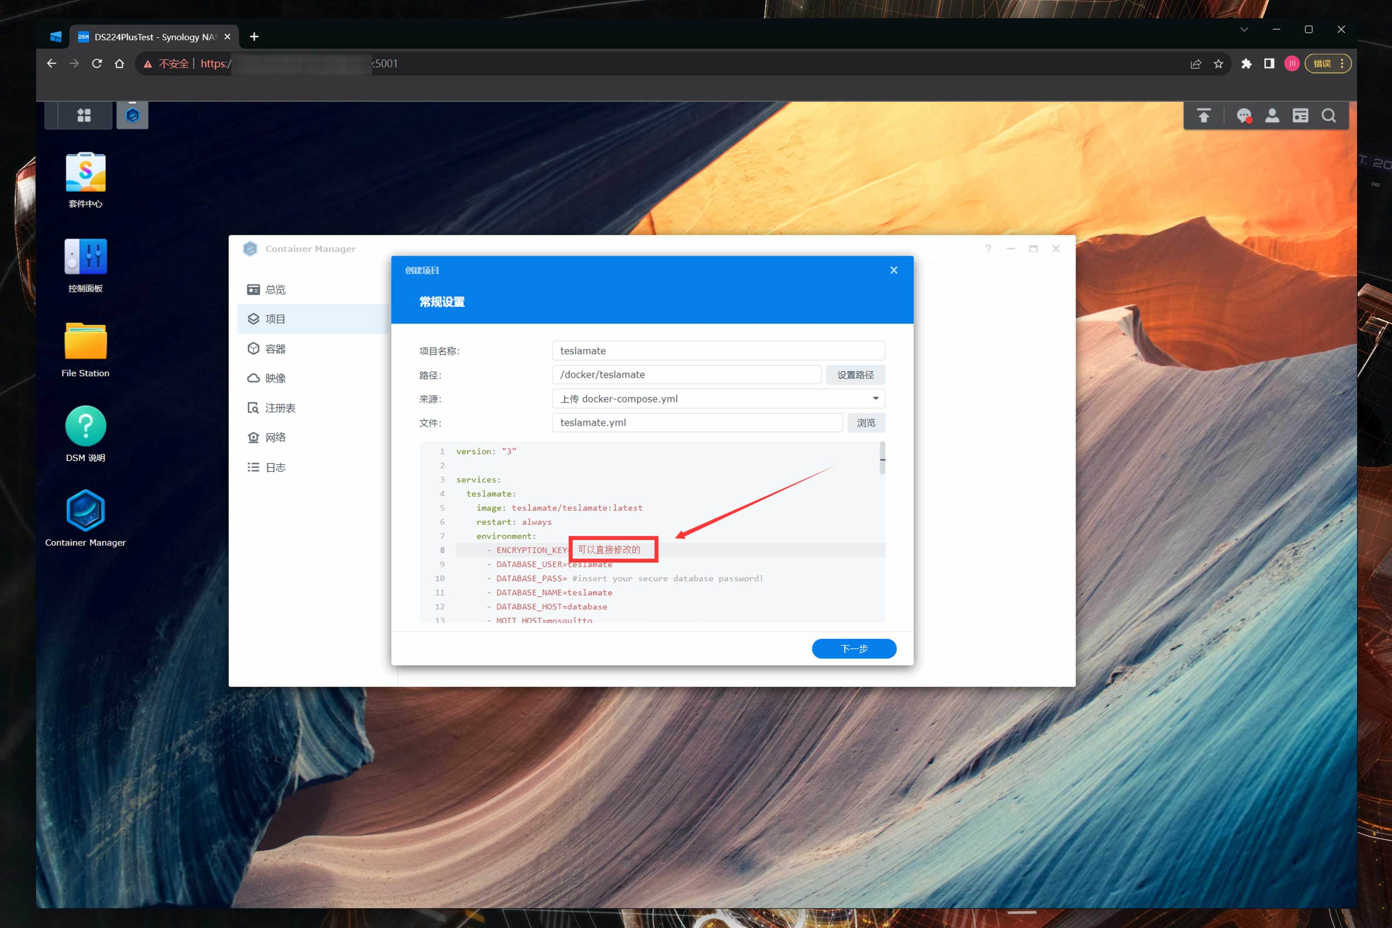The image size is (1392, 928).
Task: Open DSM notifications chat bubble icon
Action: [x=1243, y=116]
